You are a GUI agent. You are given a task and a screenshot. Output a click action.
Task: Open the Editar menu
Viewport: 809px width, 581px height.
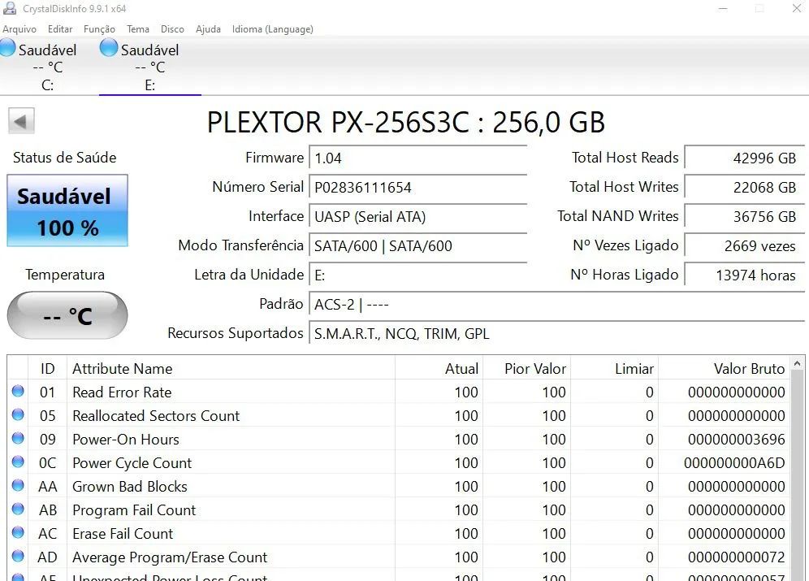(x=60, y=29)
